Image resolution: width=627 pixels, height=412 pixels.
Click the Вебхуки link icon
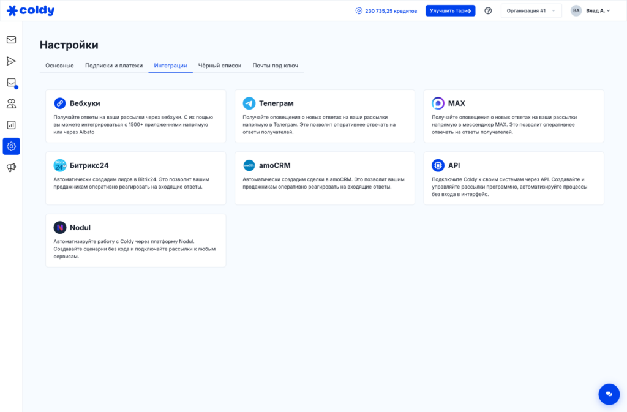(x=60, y=103)
